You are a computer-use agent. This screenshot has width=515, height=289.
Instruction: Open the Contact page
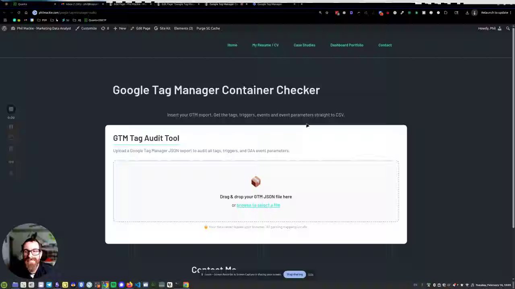pyautogui.click(x=385, y=45)
